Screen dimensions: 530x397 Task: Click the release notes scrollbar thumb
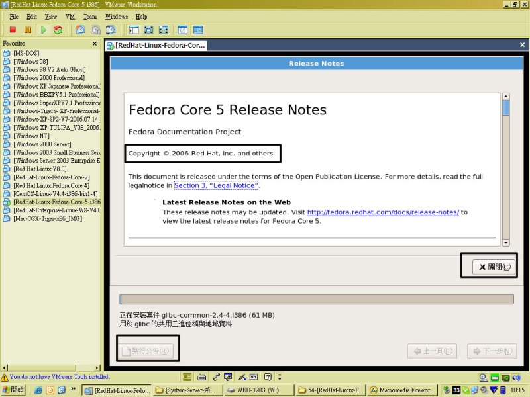click(x=506, y=108)
